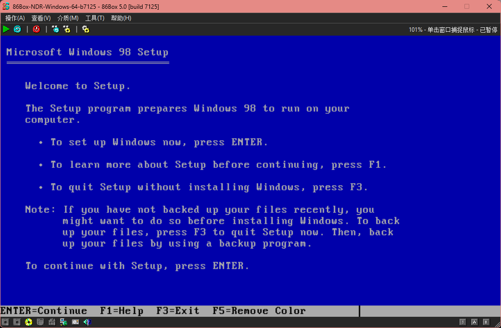Open the 介质(M) menu
This screenshot has width=501, height=328.
point(68,18)
